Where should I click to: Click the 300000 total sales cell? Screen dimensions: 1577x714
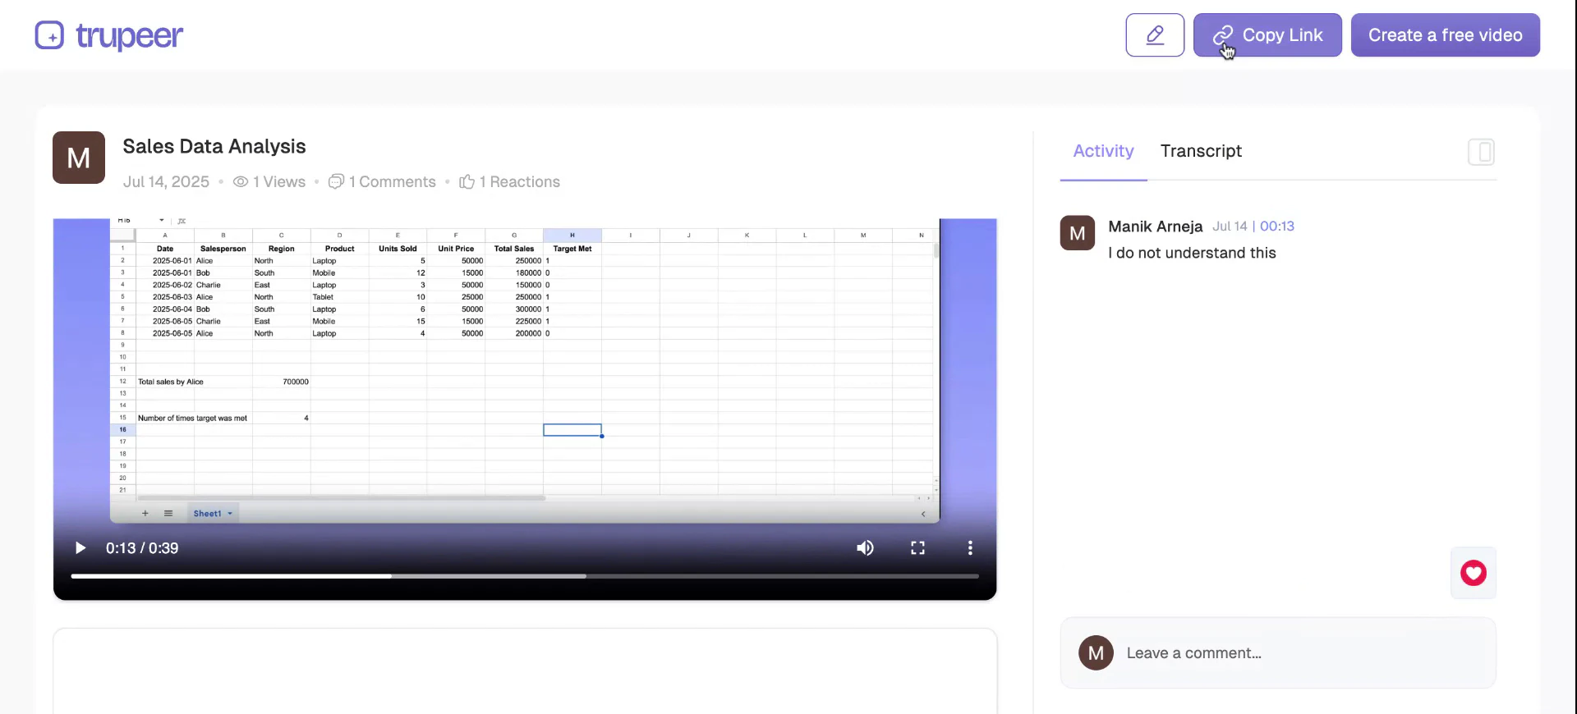click(x=514, y=309)
